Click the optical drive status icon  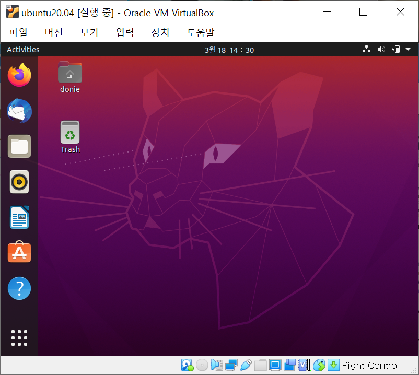[202, 365]
